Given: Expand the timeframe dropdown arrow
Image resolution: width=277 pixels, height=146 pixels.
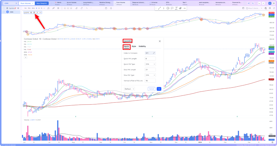Looking at the screenshot, I should coord(44,8).
